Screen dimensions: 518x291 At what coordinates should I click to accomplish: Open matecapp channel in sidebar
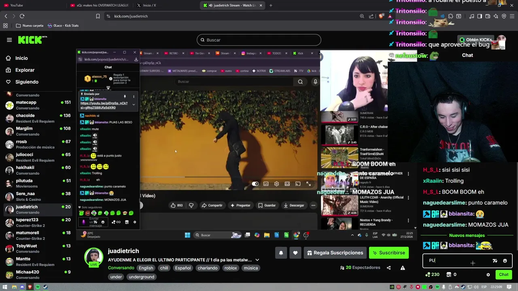click(37, 105)
